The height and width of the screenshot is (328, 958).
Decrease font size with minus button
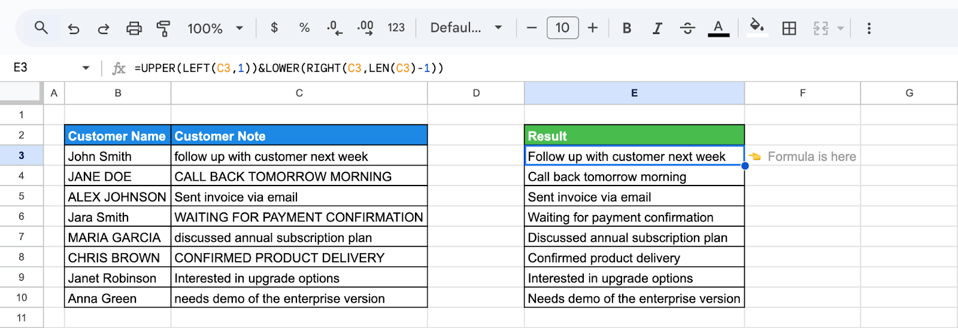(x=532, y=28)
